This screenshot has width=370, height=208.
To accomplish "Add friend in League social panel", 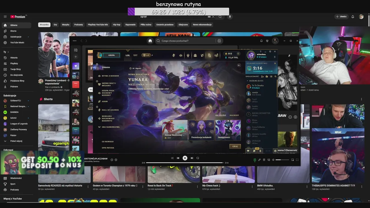I will pos(262,77).
